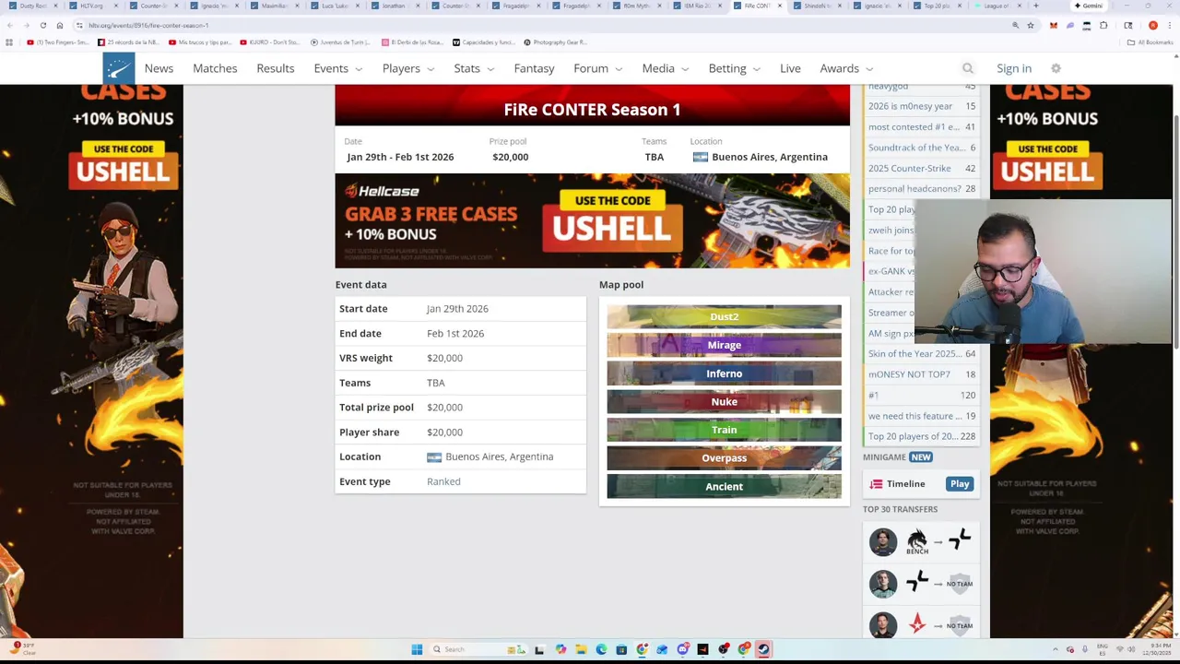Screen dimensions: 1180x664
Task: Click the Argentina flag in the Event data Location row
Action: tap(434, 456)
